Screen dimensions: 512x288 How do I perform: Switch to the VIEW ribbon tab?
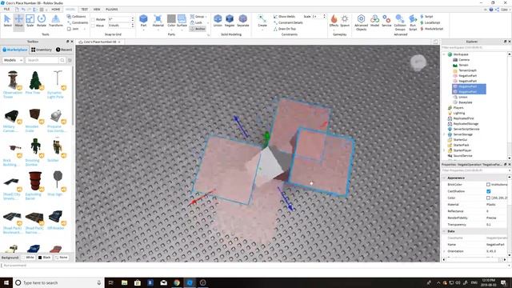[97, 9]
